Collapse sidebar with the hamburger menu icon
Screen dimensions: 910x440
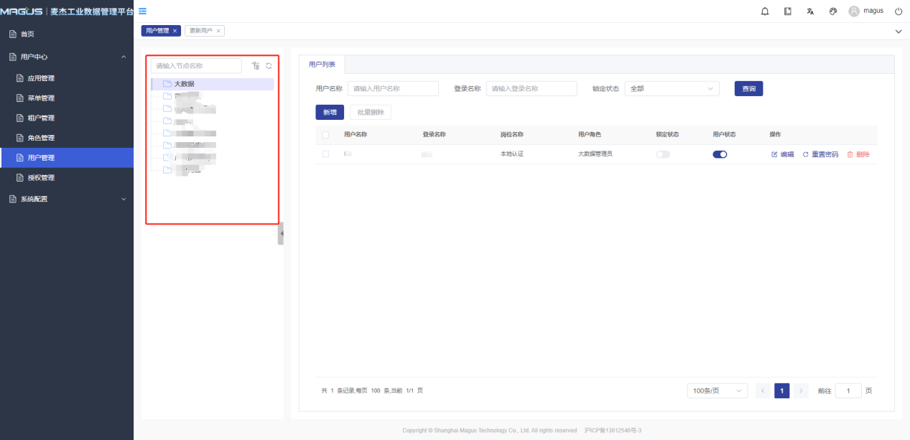click(x=143, y=11)
